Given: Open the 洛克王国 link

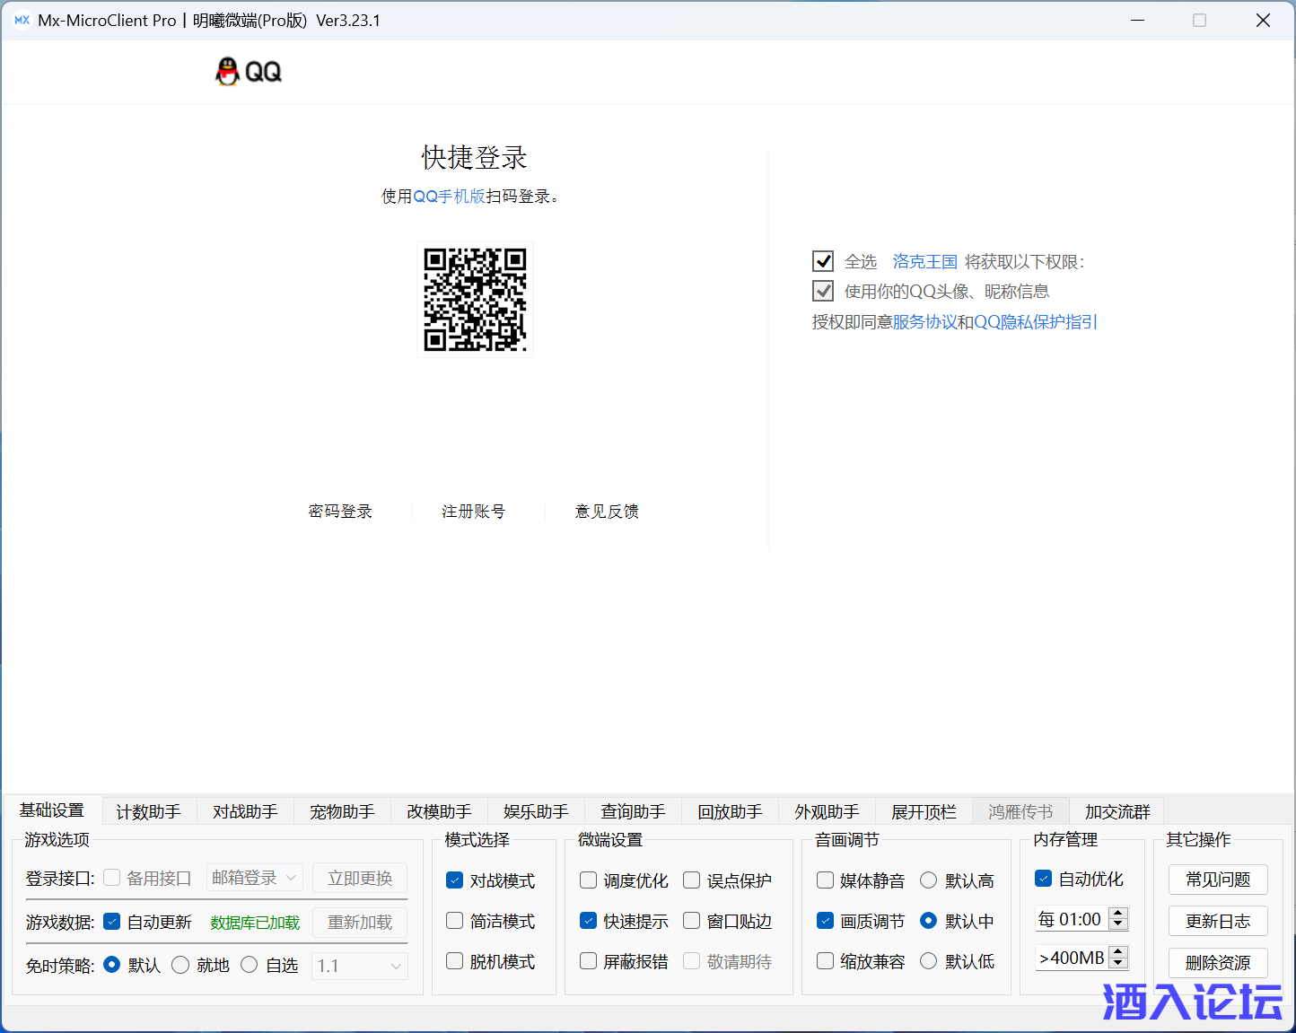Looking at the screenshot, I should [924, 261].
